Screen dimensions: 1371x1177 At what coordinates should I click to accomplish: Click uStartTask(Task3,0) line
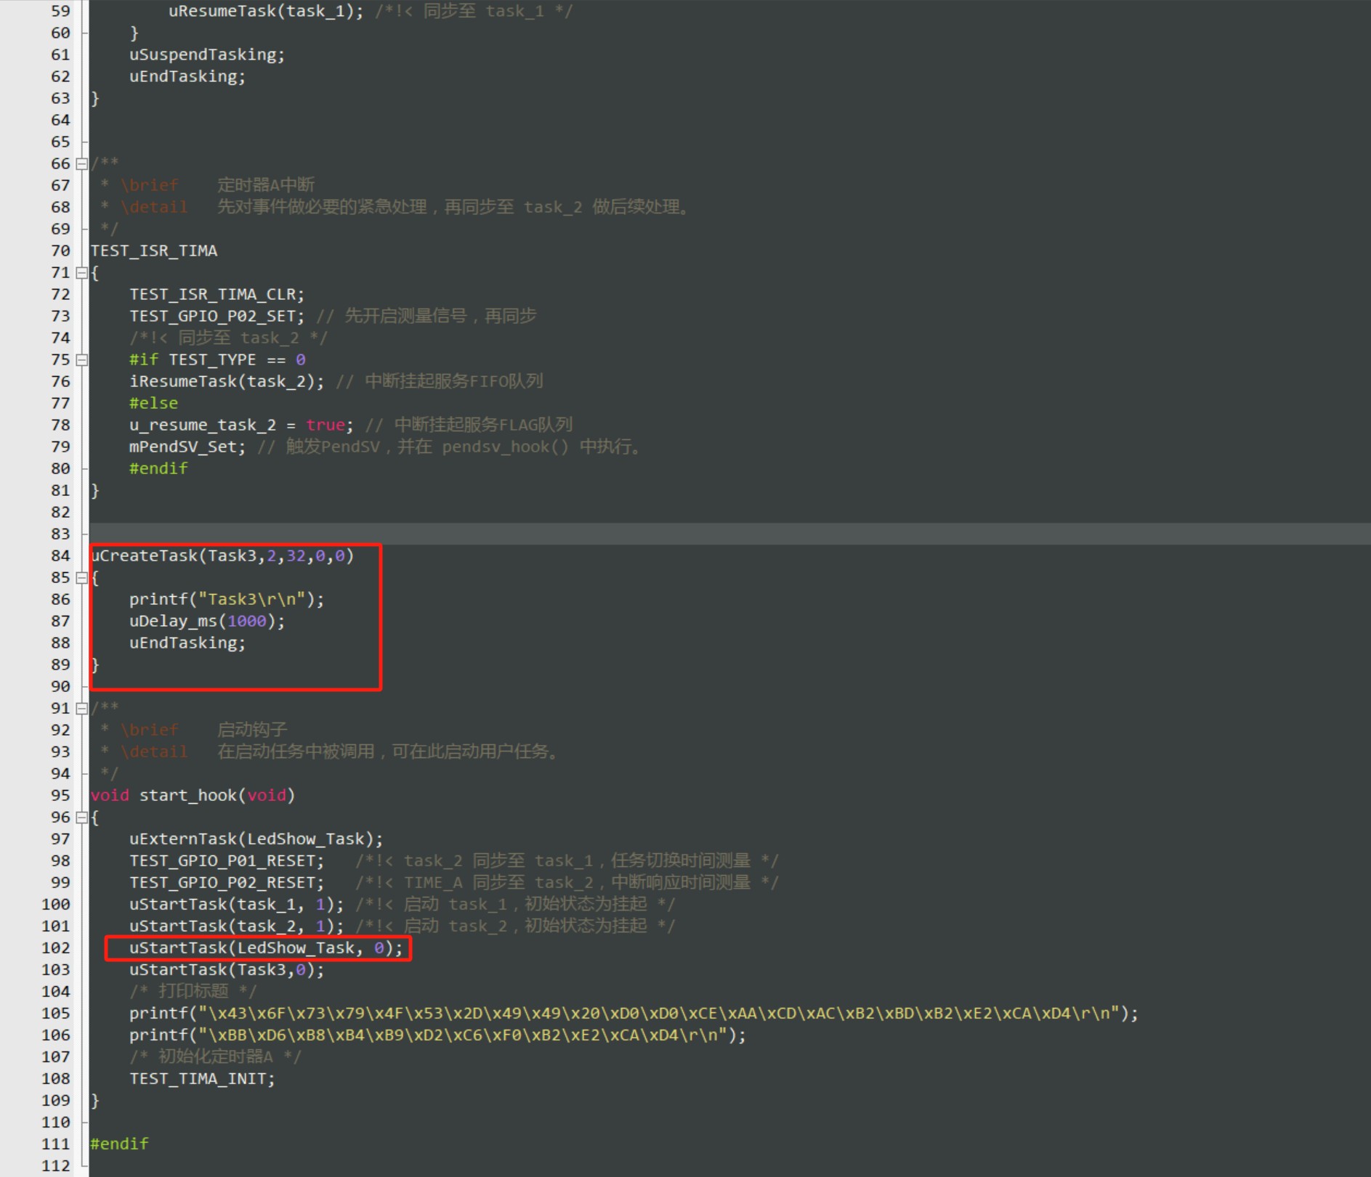(x=227, y=969)
